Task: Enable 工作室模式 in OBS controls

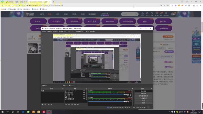Action: pos(143,98)
